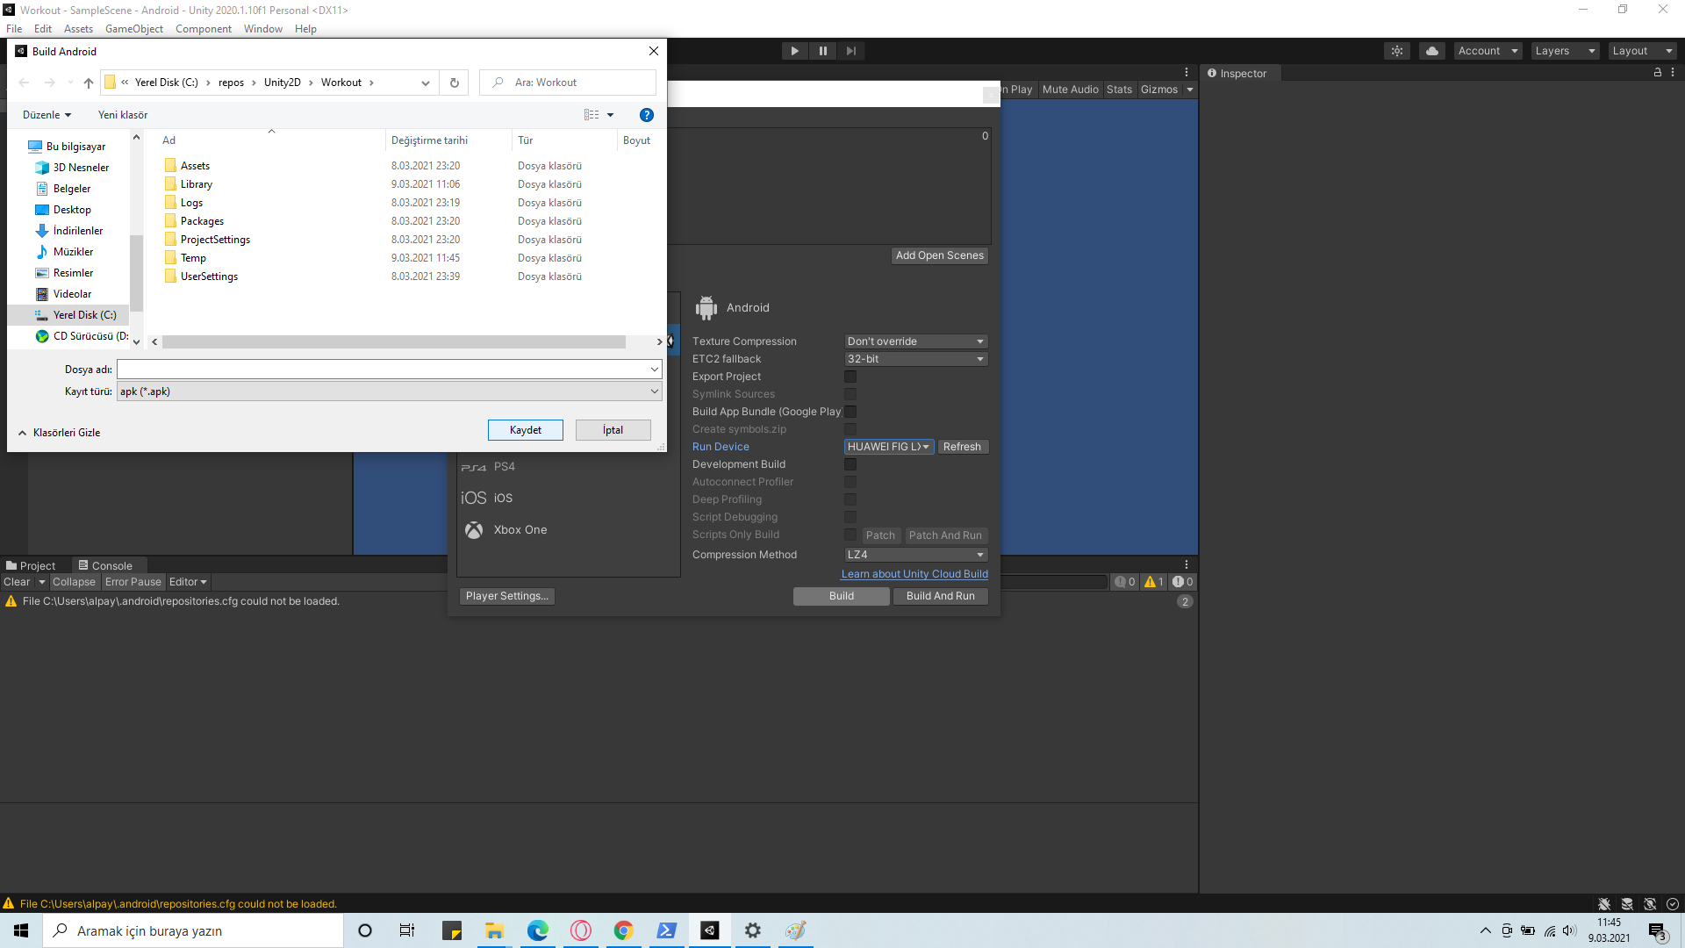The width and height of the screenshot is (1685, 948).
Task: Open Learn about Unity Cloud Build link
Action: coord(914,574)
